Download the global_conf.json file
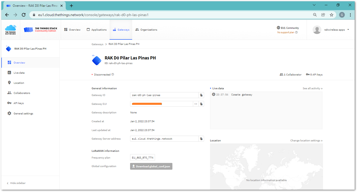The width and height of the screenshot is (357, 192). (151, 166)
